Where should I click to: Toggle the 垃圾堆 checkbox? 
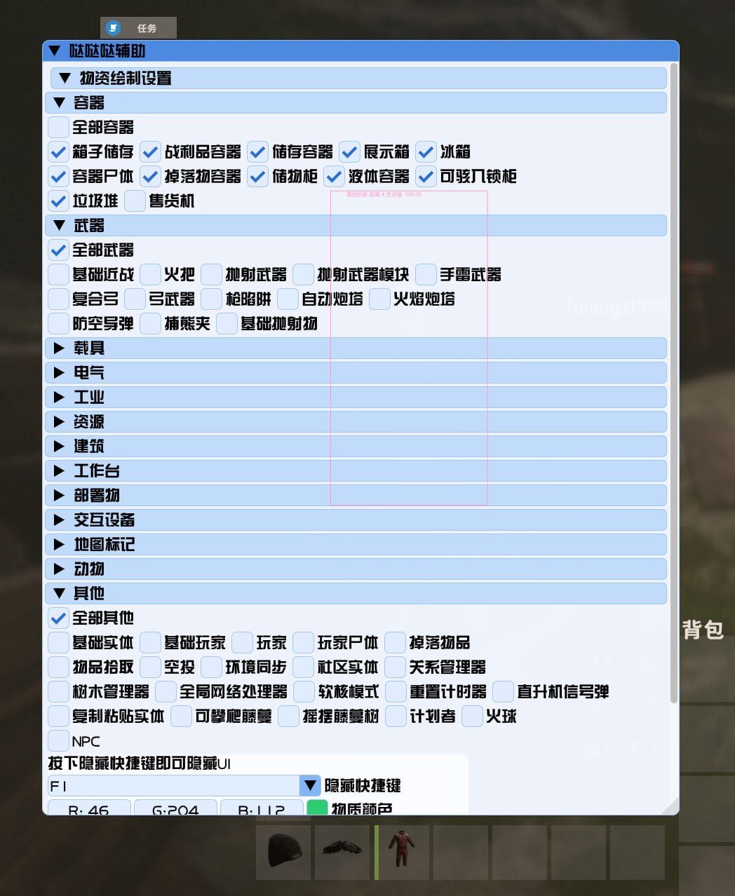58,201
